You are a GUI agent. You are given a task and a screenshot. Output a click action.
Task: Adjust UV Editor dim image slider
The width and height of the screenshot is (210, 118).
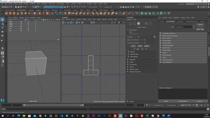click(119, 23)
